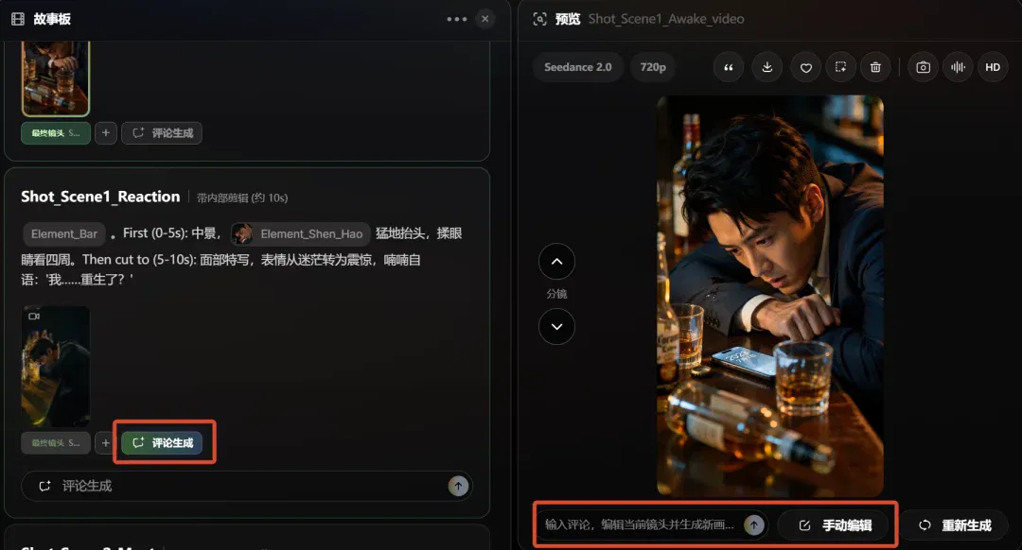The image size is (1022, 550).
Task: Add shot with plus in top card
Action: pos(106,133)
